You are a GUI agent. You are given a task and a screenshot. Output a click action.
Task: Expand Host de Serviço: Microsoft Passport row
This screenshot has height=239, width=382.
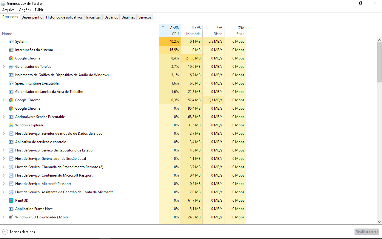tap(4, 184)
